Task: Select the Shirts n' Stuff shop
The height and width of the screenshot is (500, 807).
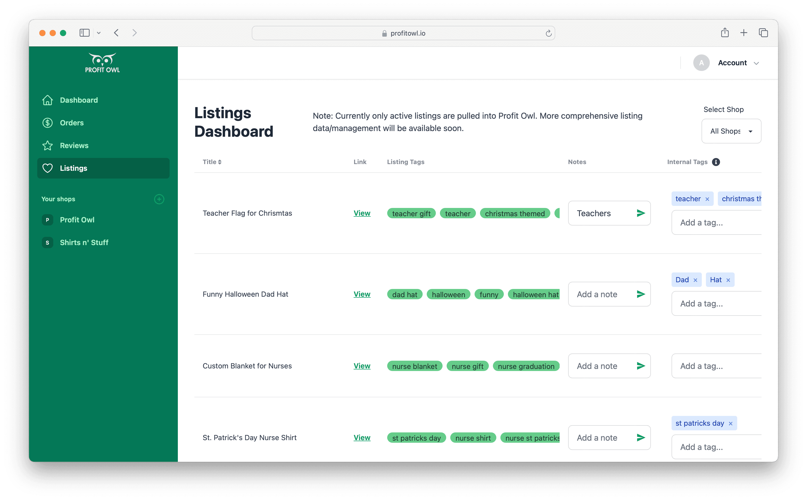Action: (x=84, y=243)
